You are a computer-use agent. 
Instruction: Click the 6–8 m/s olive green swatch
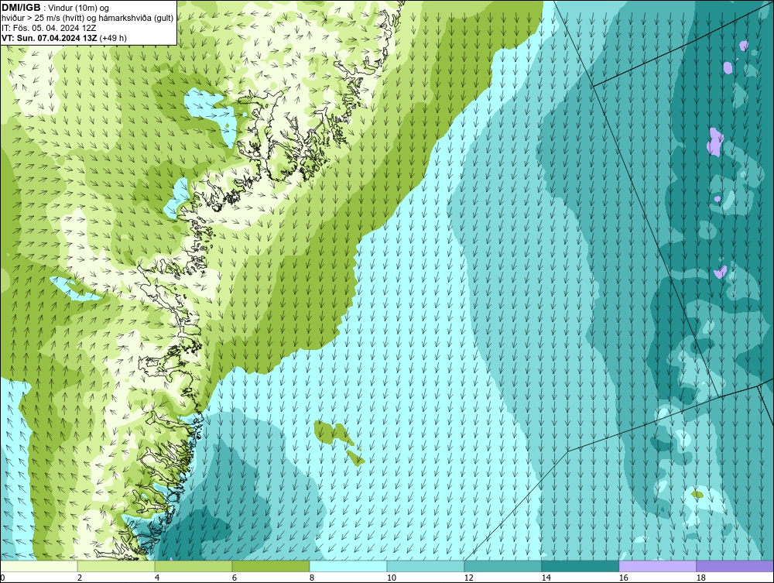pos(271,566)
